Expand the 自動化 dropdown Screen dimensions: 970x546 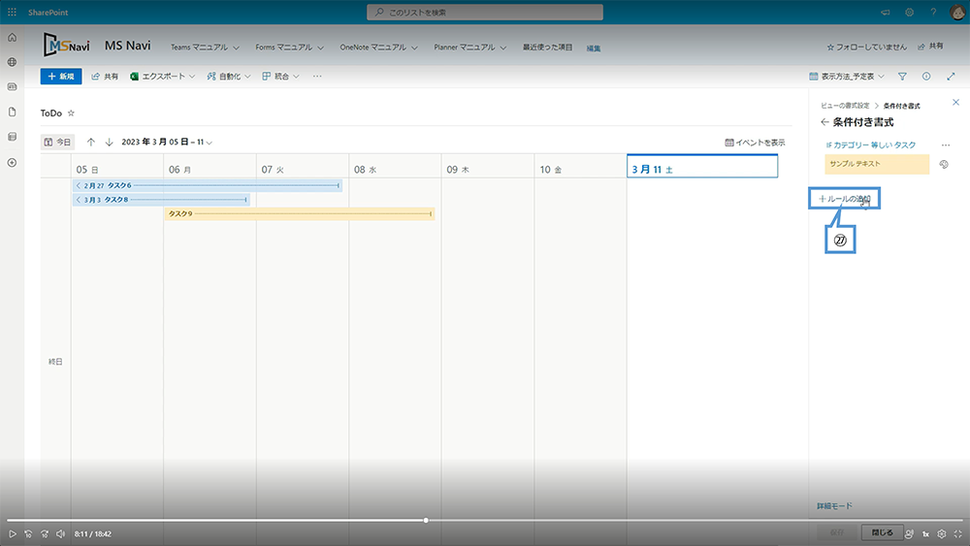click(229, 76)
